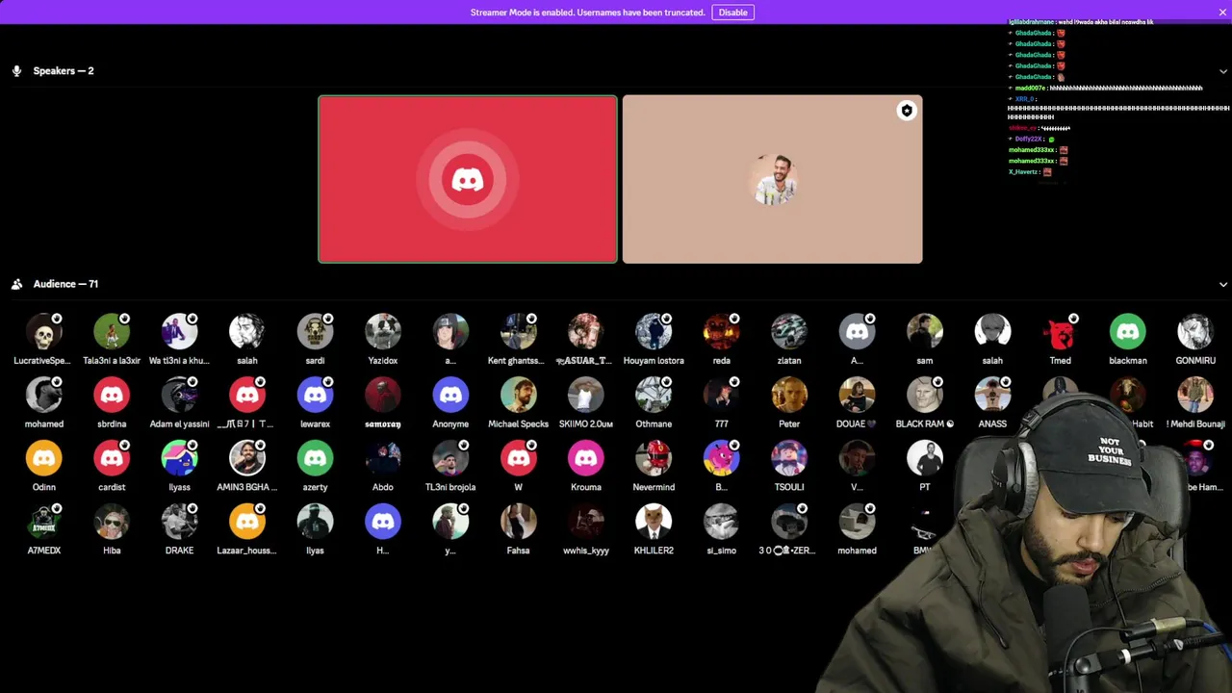Open Hiba audience avatar
Viewport: 1232px width, 693px height.
click(112, 523)
